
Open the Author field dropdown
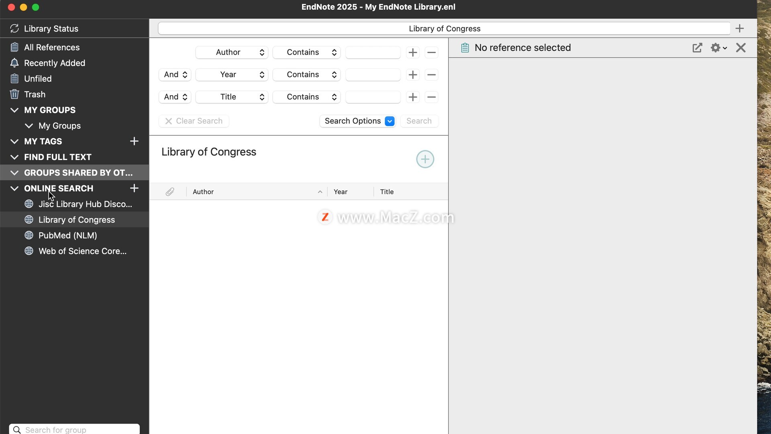click(232, 52)
